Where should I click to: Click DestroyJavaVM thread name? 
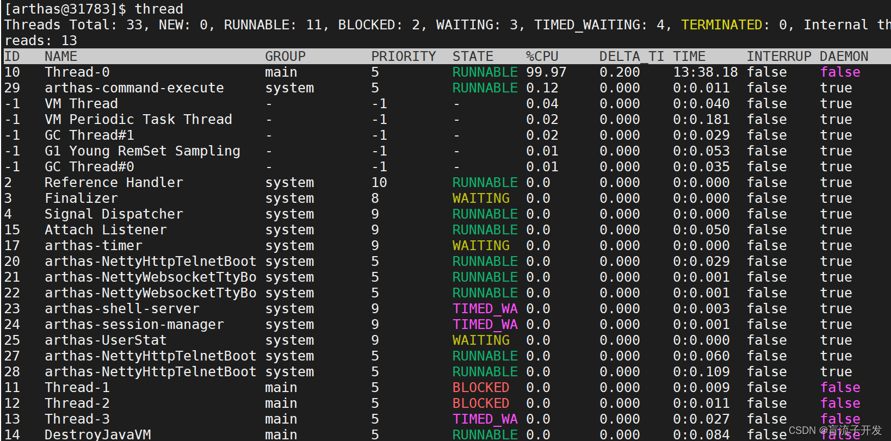pyautogui.click(x=97, y=434)
